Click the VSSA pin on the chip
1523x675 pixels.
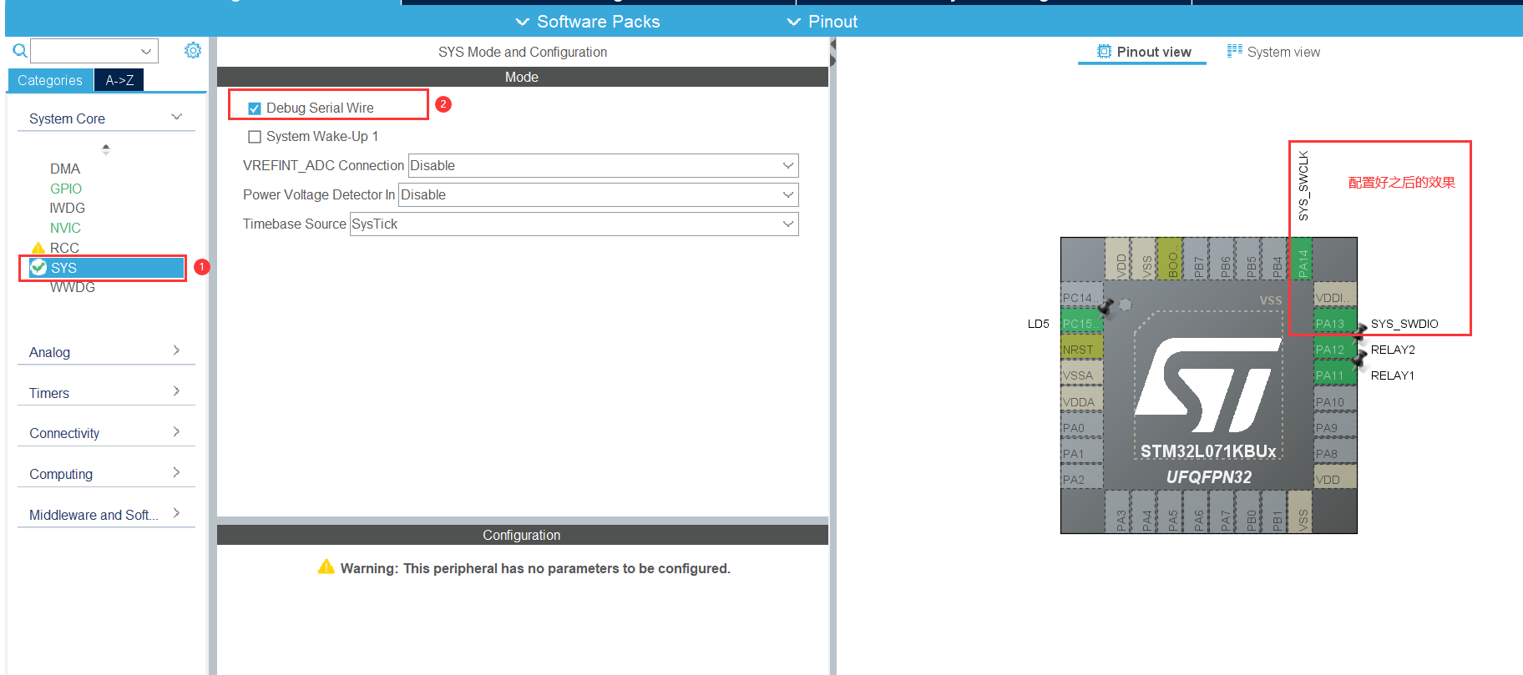point(1082,375)
